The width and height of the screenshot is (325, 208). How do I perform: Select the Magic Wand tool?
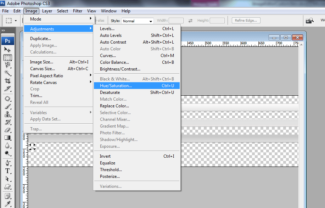pos(7,73)
